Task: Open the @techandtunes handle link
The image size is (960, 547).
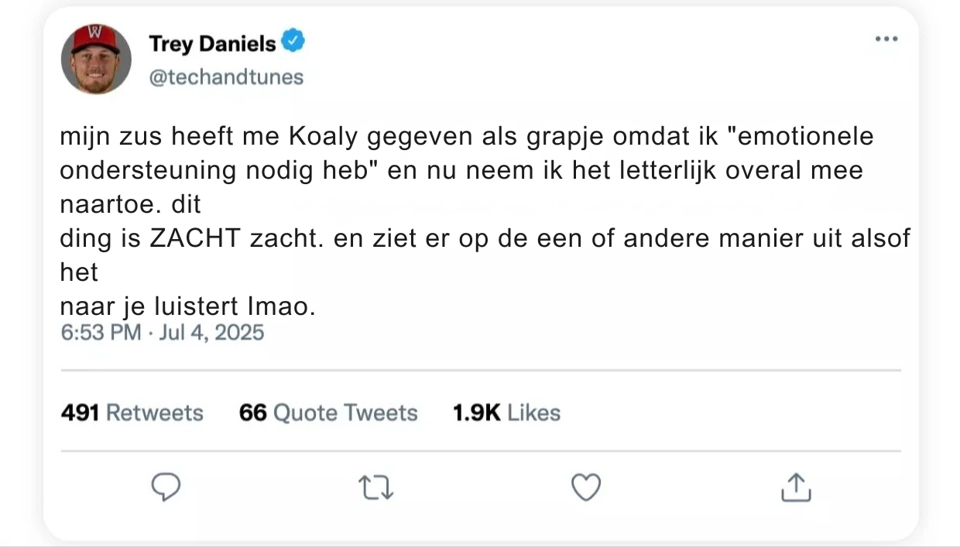Action: click(x=225, y=77)
